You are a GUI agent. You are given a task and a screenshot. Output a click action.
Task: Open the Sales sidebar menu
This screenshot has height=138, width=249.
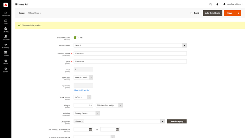click(x=6, y=22)
